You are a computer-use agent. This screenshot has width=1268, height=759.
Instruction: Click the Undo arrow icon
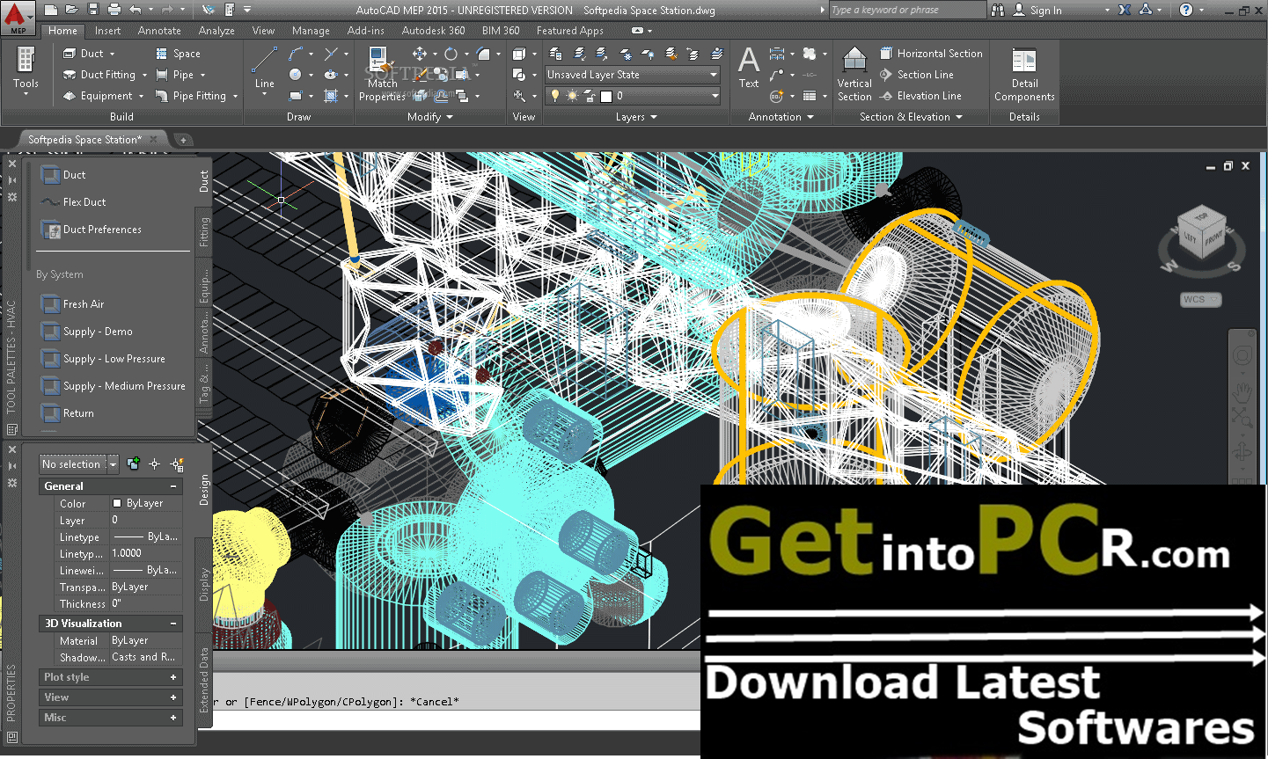click(135, 10)
